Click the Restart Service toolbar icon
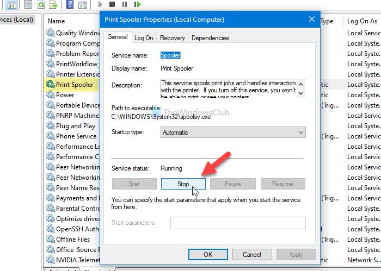 [x=137, y=4]
